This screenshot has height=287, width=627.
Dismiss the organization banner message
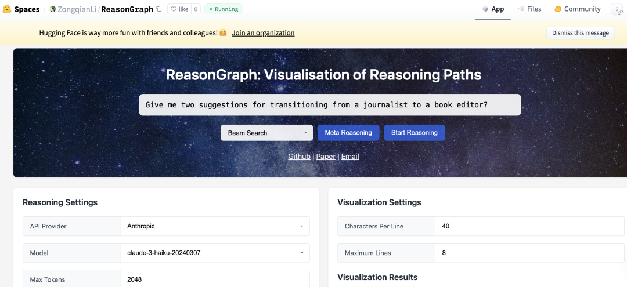pos(580,32)
